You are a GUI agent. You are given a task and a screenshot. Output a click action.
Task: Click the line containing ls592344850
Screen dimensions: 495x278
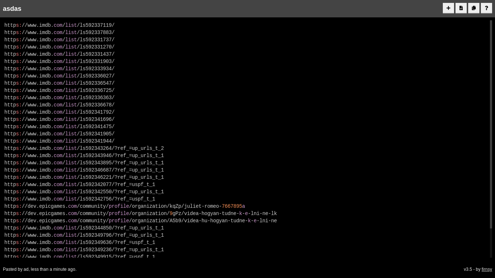[x=84, y=228]
